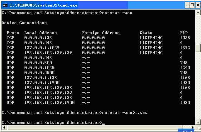This screenshot has width=201, height=132.
Task: Click PID 1168 in the 192.168.102.129:123 row
Action: click(185, 88)
